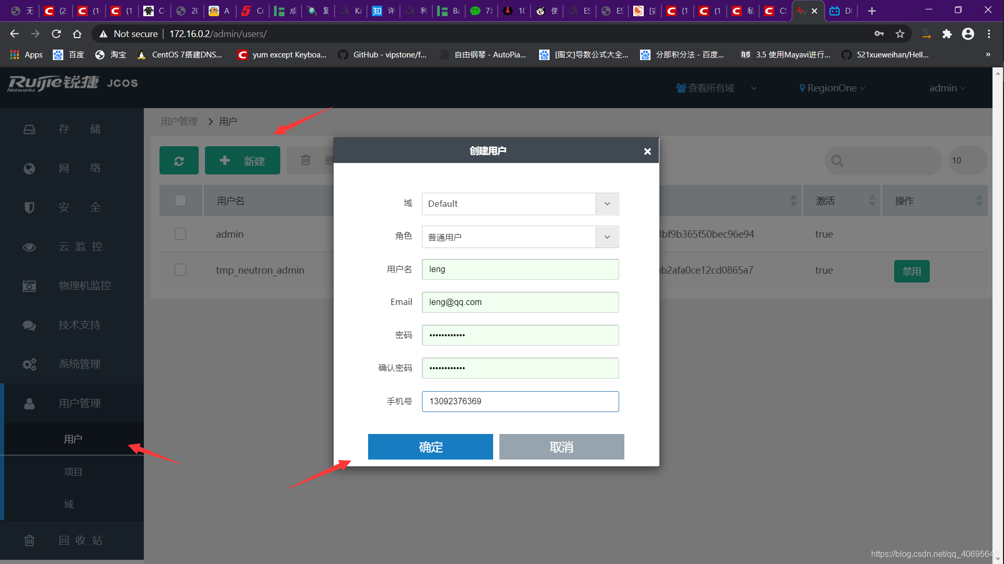This screenshot has width=1004, height=564.
Task: Click the user search box
Action: coord(884,161)
